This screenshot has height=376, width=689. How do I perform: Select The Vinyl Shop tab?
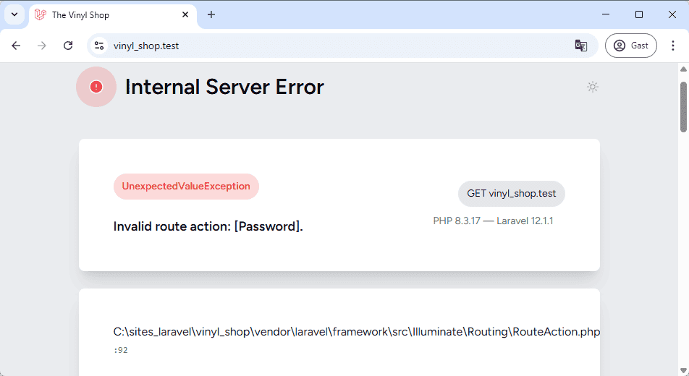[113, 15]
